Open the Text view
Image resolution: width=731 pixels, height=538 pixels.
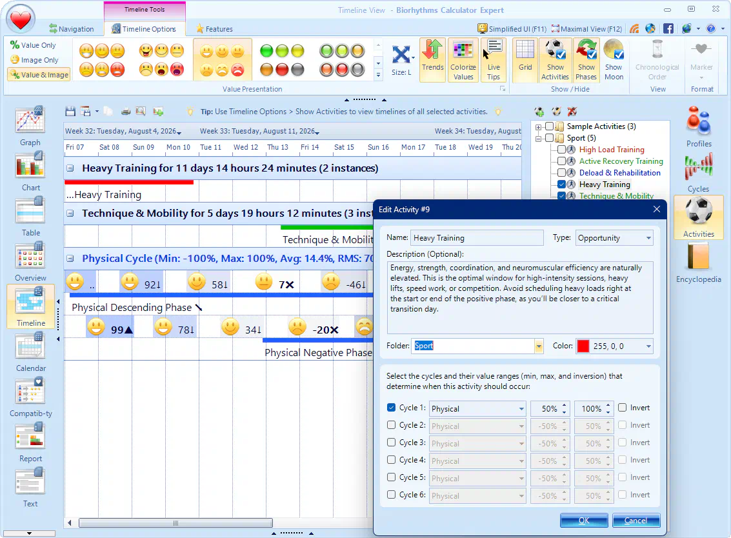(30, 488)
